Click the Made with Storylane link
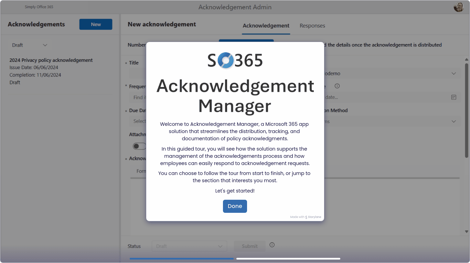This screenshot has width=470, height=263. click(x=306, y=217)
